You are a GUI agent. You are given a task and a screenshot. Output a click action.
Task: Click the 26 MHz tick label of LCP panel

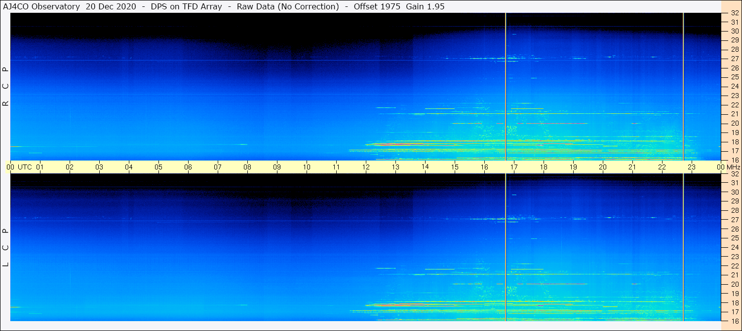(735, 229)
